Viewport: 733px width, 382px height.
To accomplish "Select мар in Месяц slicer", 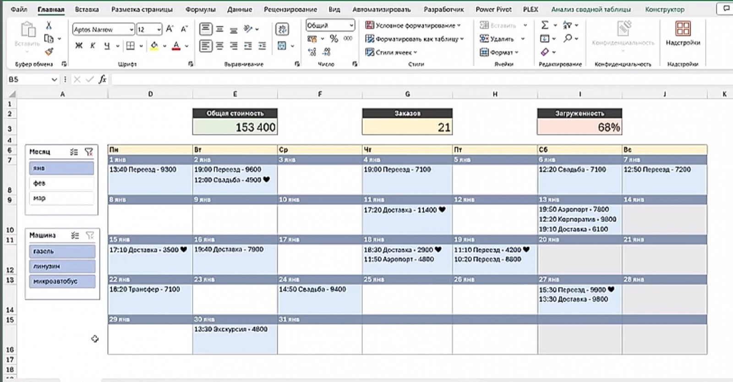I will coord(61,198).
